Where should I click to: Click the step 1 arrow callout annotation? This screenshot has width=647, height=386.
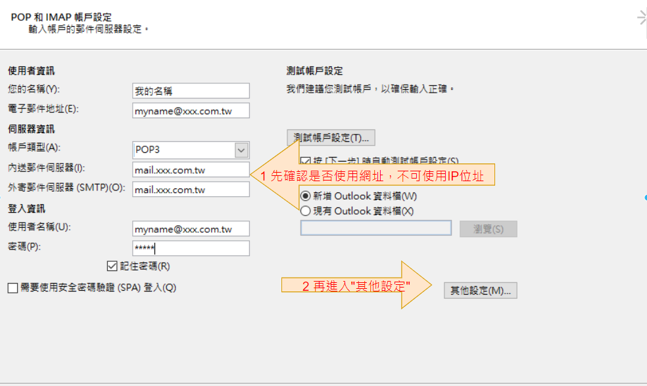pyautogui.click(x=375, y=177)
